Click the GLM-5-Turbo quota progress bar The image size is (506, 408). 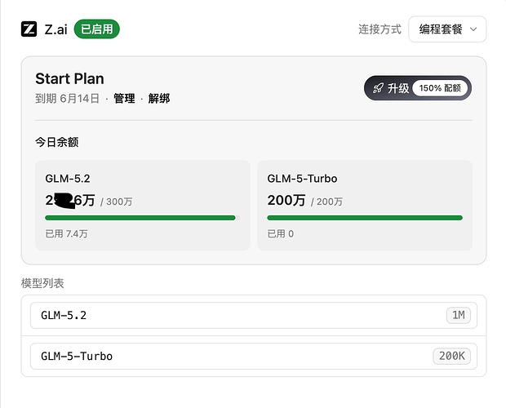[x=365, y=218]
